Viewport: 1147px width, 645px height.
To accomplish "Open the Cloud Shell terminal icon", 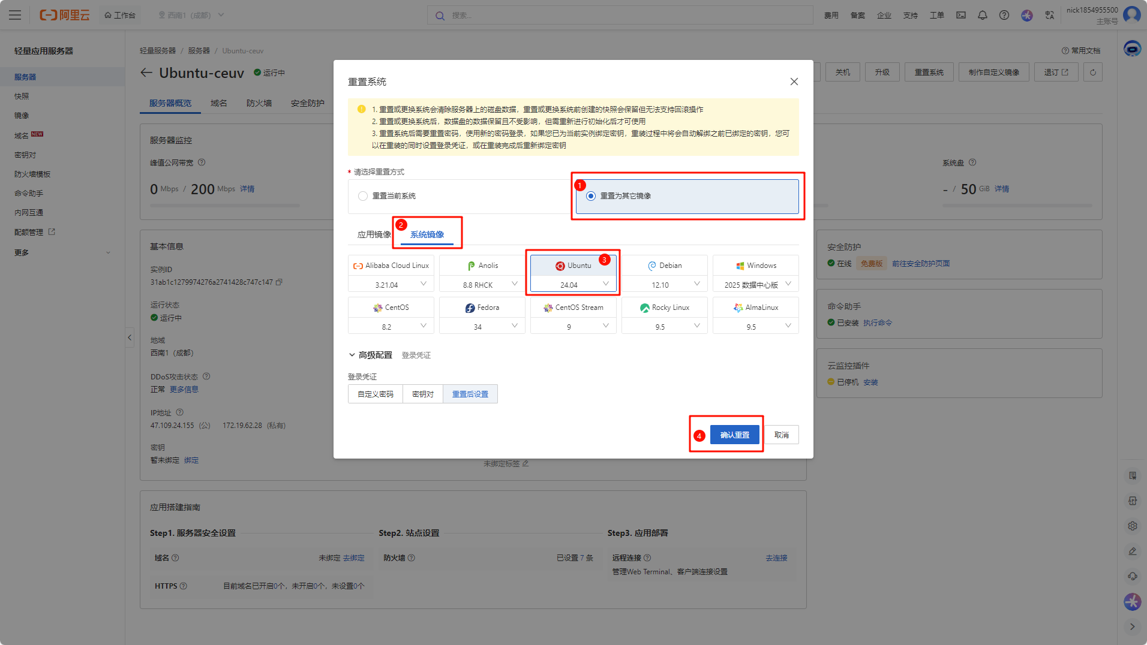I will point(961,15).
